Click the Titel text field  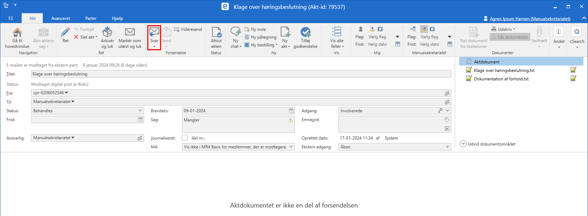point(241,74)
